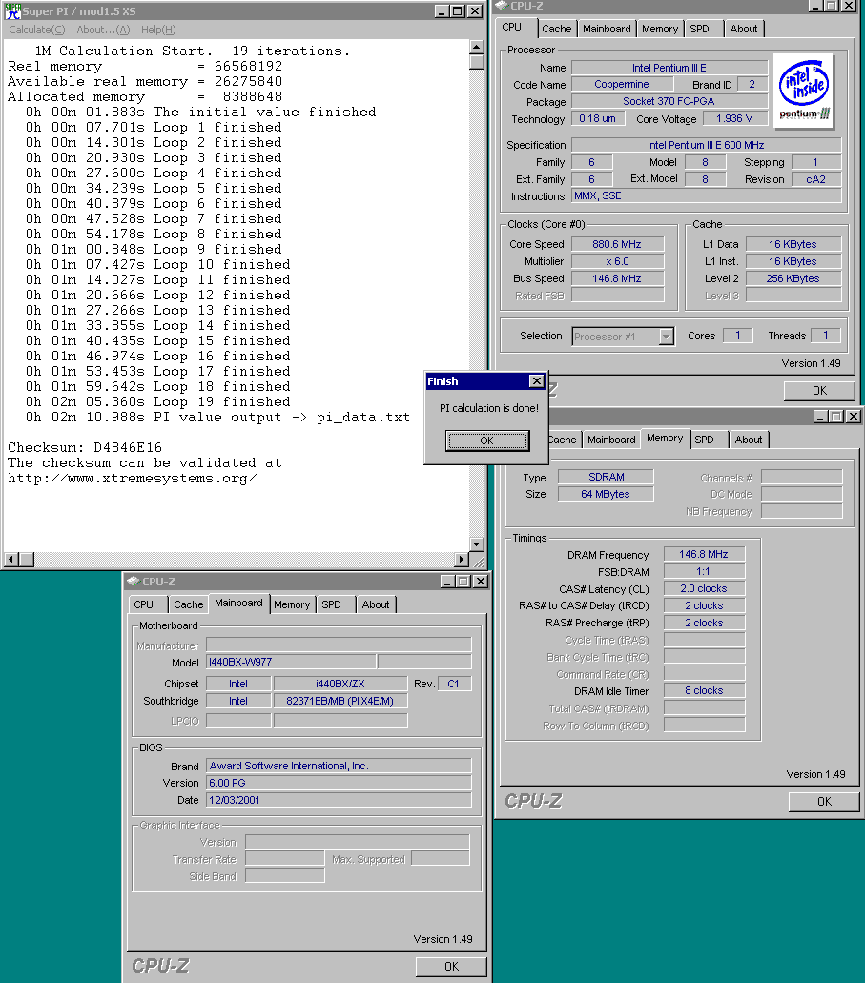The image size is (865, 983).
Task: Click the Package Socket 370 FC-PGA field
Action: click(669, 101)
